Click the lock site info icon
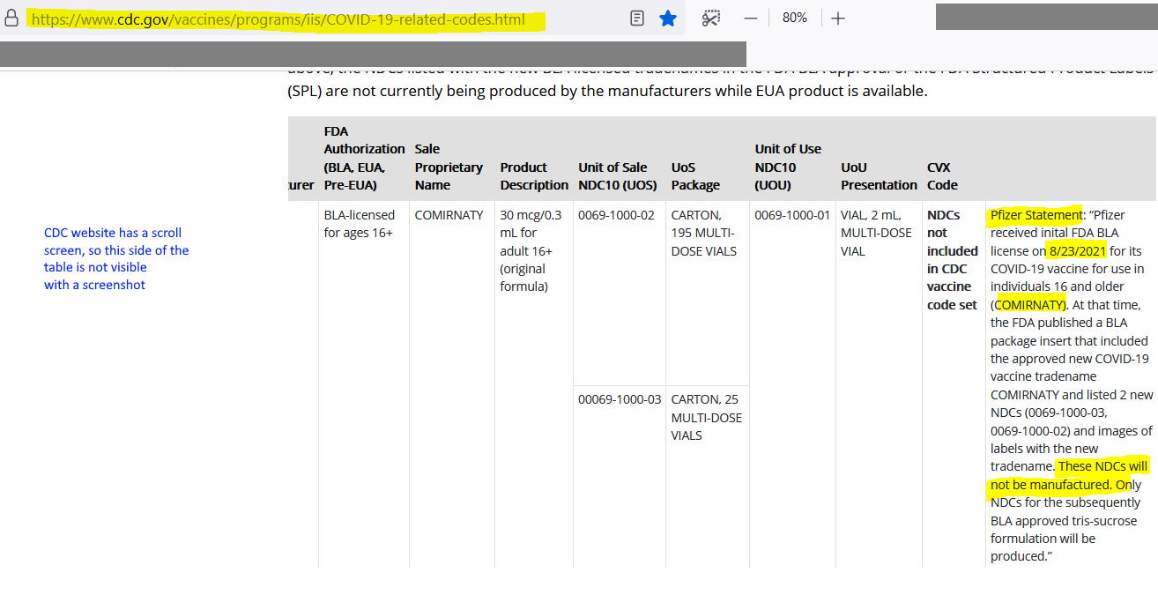This screenshot has width=1158, height=595. tap(11, 19)
